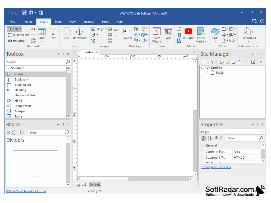This screenshot has height=203, width=271.
Task: Open the Extensions dropdown button
Action: 249,35
